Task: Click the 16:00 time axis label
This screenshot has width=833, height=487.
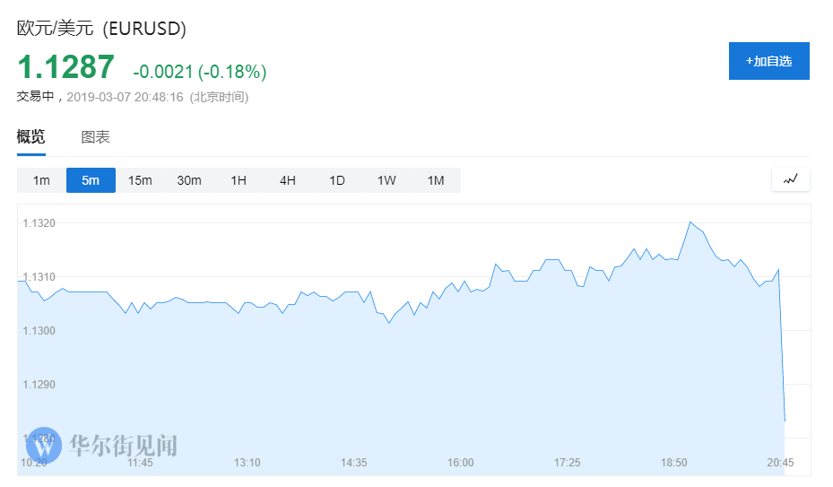Action: pos(460,463)
